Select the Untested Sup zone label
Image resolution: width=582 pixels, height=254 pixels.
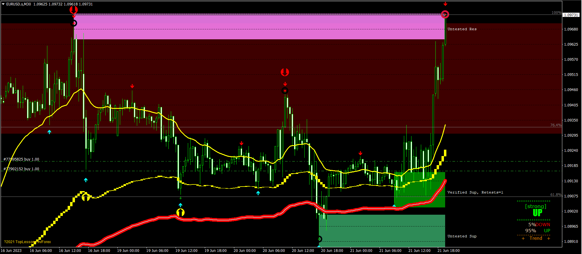pos(462,236)
